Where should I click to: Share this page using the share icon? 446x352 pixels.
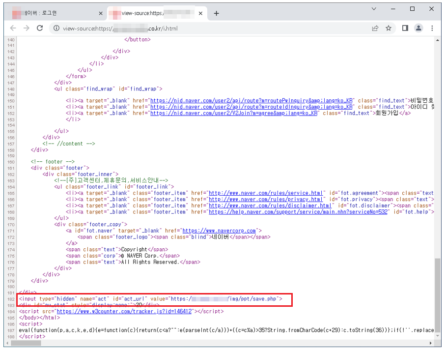coord(375,28)
